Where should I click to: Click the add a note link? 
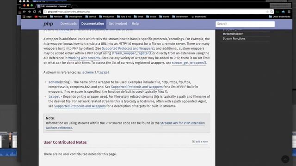[202, 142]
